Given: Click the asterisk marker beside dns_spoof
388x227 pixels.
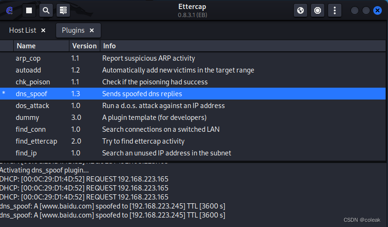Looking at the screenshot, I should tap(4, 93).
